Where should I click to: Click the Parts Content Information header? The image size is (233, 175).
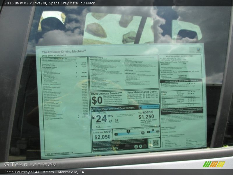pos(179,56)
